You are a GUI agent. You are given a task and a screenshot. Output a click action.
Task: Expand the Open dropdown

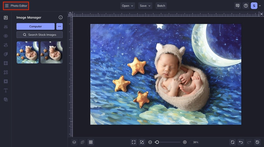128,6
